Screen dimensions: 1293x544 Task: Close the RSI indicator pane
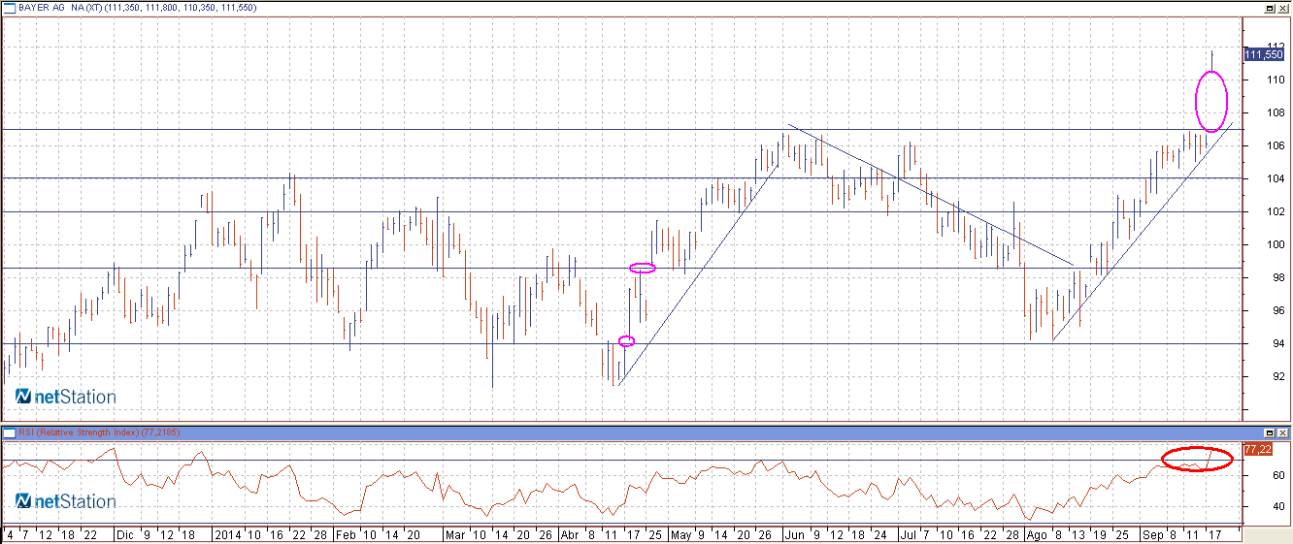[1283, 432]
